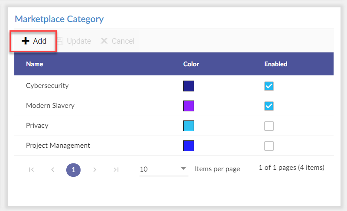Uncheck Modern Slavery enabled checkbox

[x=269, y=106]
